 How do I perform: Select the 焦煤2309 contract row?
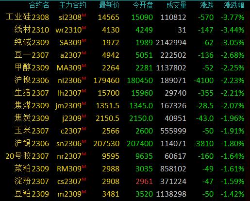tap(125, 105)
